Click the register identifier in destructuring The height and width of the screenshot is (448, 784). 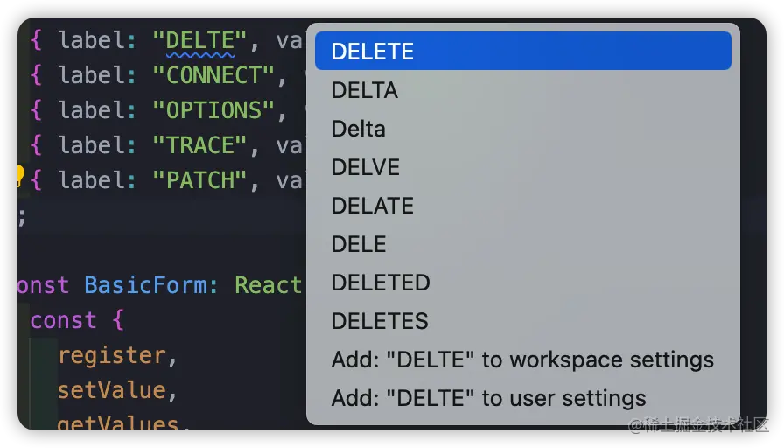coord(111,355)
